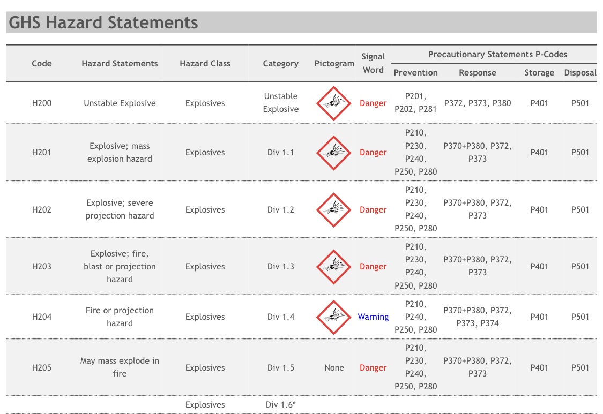Click the Pictogram column header
The height and width of the screenshot is (414, 603).
click(x=334, y=63)
